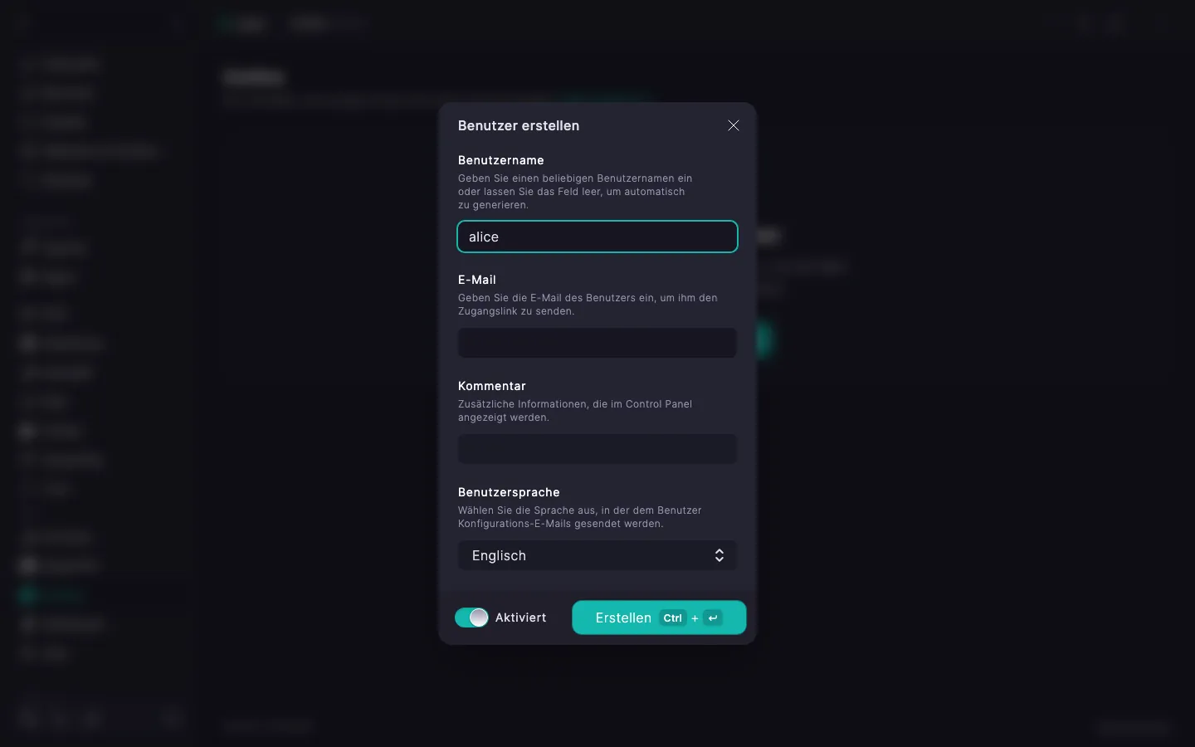The height and width of the screenshot is (747, 1195).
Task: Click the up-down chevron beside Englisch
Action: [x=719, y=555]
